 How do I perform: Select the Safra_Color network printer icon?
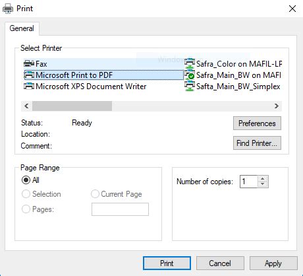190,64
